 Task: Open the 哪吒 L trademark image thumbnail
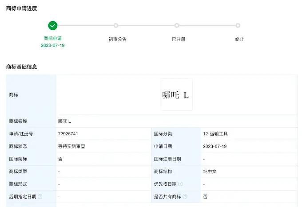176,94
